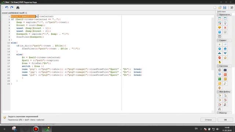Image resolution: width=235 pixels, height=132 pixels.
Task: Cancel editing with Отмена button
Action: coord(208,120)
